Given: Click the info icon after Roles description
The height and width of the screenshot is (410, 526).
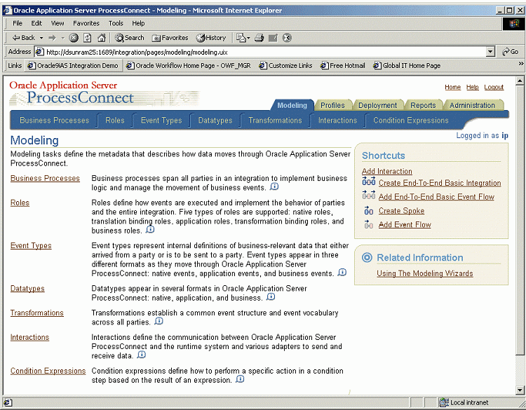Looking at the screenshot, I should click(150, 229).
